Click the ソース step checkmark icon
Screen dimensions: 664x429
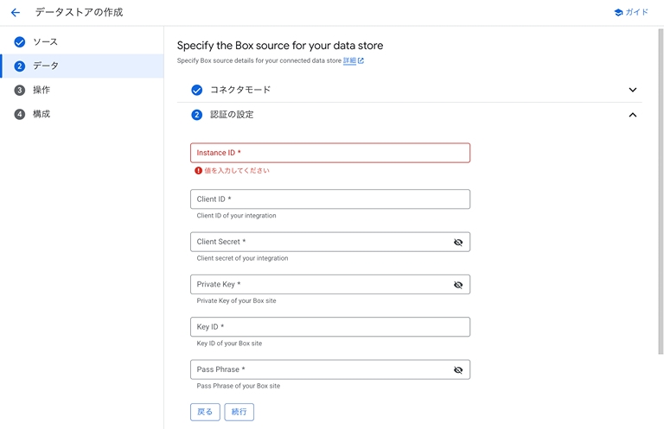pos(20,42)
